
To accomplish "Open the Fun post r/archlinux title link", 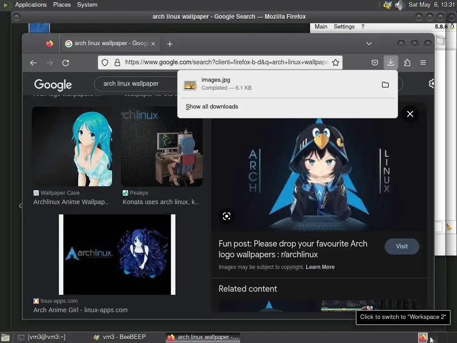I will click(x=293, y=249).
